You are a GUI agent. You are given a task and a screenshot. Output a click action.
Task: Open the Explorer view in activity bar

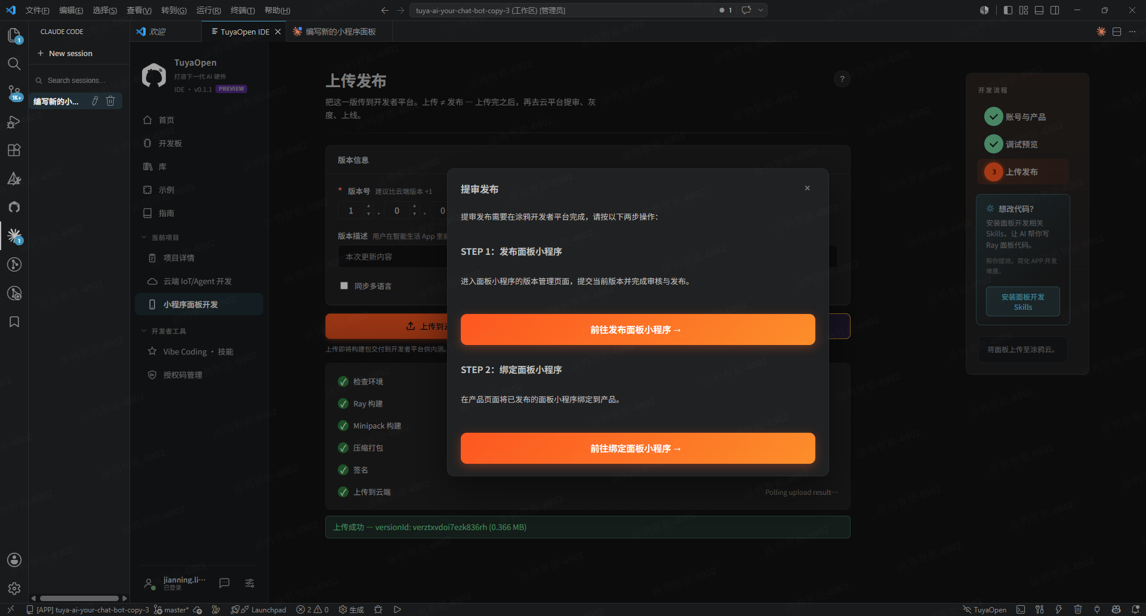[14, 35]
